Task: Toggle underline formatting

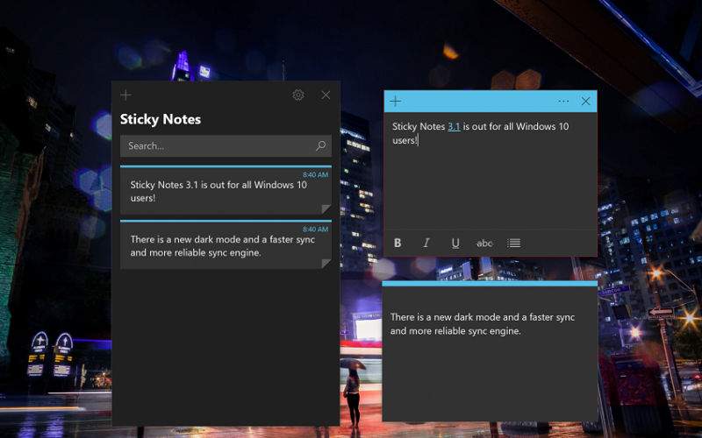Action: 455,243
